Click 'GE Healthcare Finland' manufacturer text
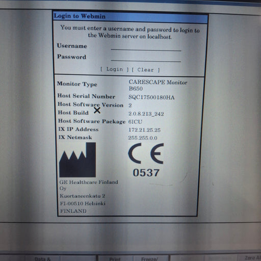The image size is (261, 261). point(89,182)
